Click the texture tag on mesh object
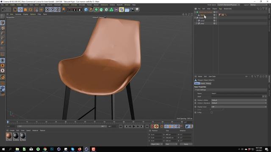The image size is (271, 152). coord(220,15)
